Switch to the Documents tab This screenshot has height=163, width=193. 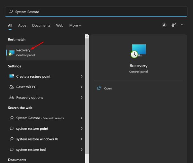[x=41, y=25]
